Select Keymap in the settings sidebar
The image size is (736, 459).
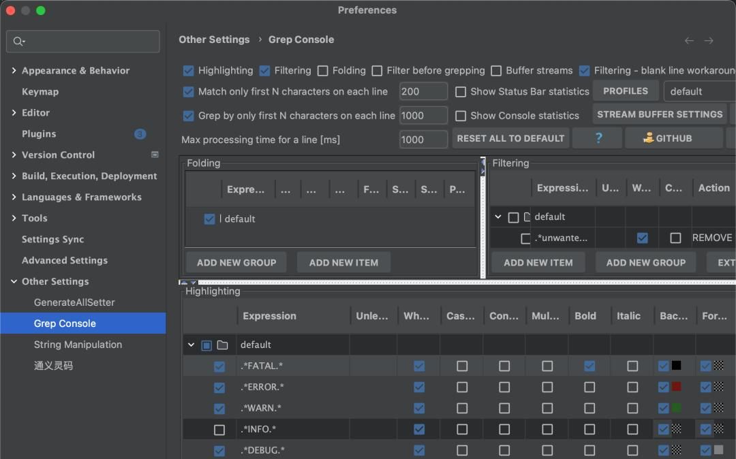click(x=40, y=92)
